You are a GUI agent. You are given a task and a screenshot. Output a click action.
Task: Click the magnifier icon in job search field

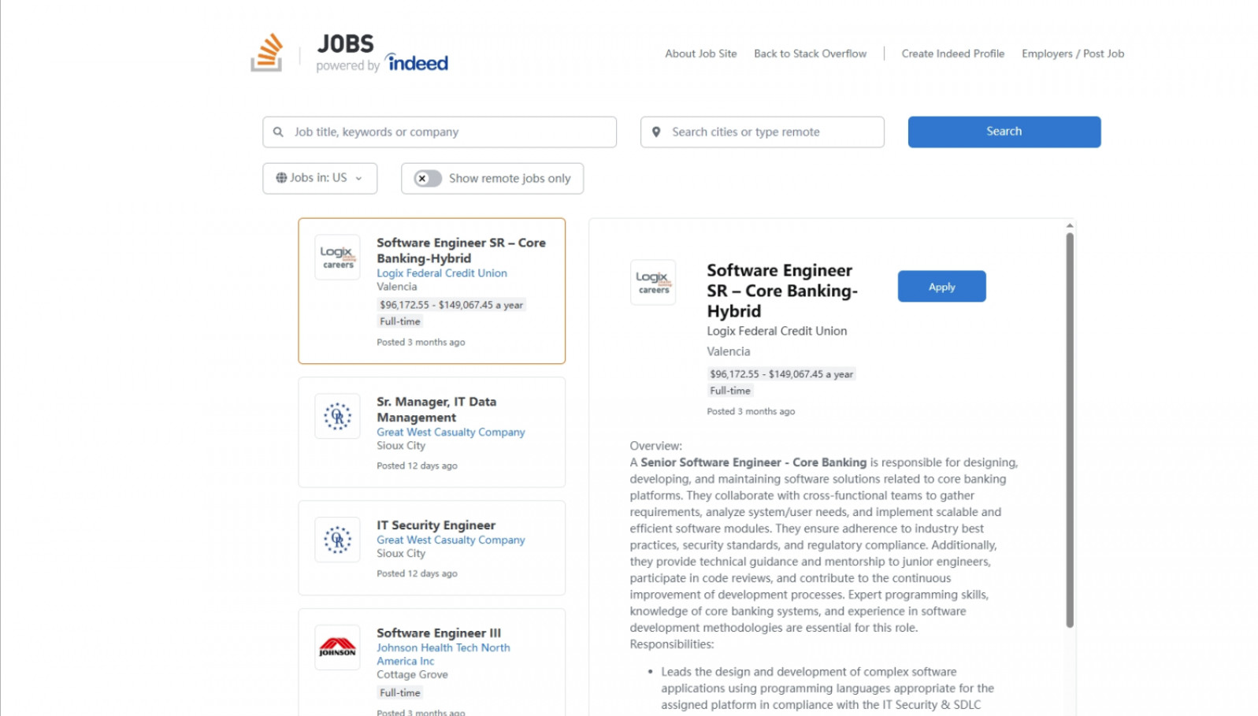[278, 132]
